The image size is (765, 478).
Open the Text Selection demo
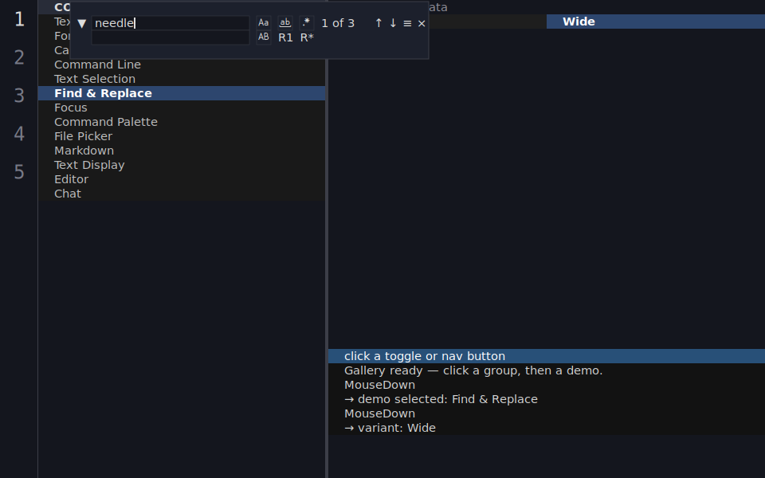click(x=182, y=79)
